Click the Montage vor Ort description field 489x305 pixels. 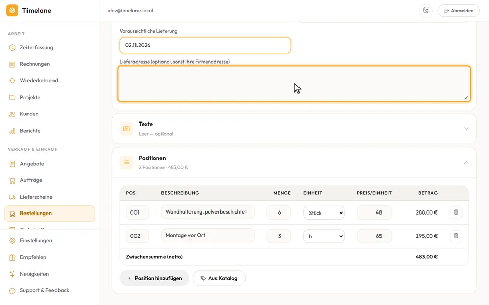pos(208,235)
